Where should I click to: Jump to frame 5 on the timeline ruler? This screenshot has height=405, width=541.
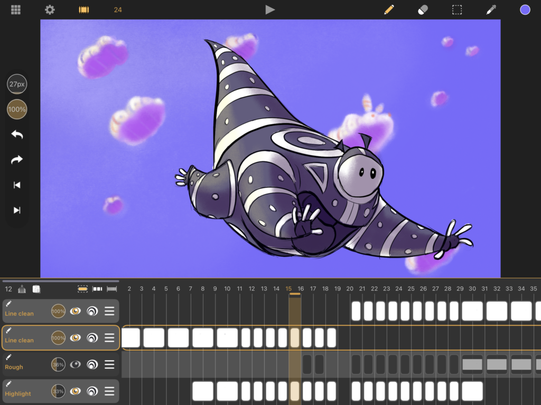tap(166, 288)
